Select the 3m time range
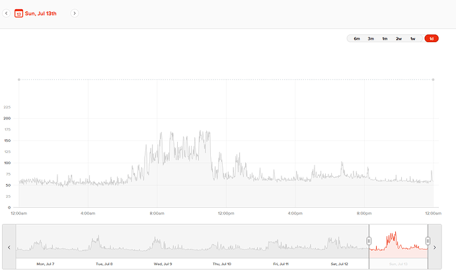 371,39
